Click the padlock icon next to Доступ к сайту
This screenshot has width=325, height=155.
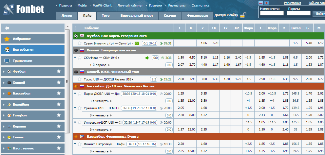point(243,15)
